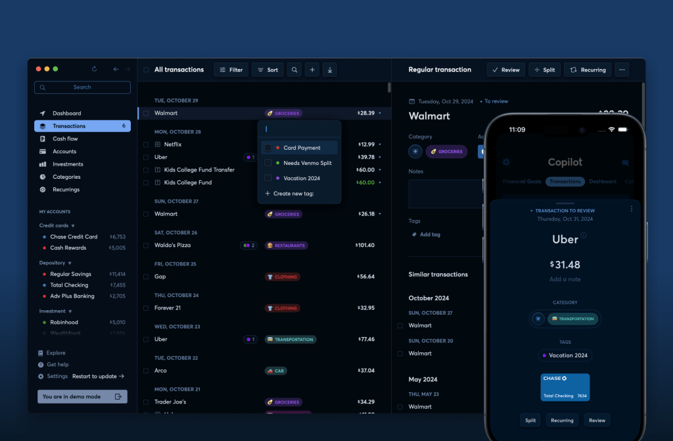Open the three-dot more options menu
Viewport: 673px width, 441px height.
pyautogui.click(x=622, y=70)
